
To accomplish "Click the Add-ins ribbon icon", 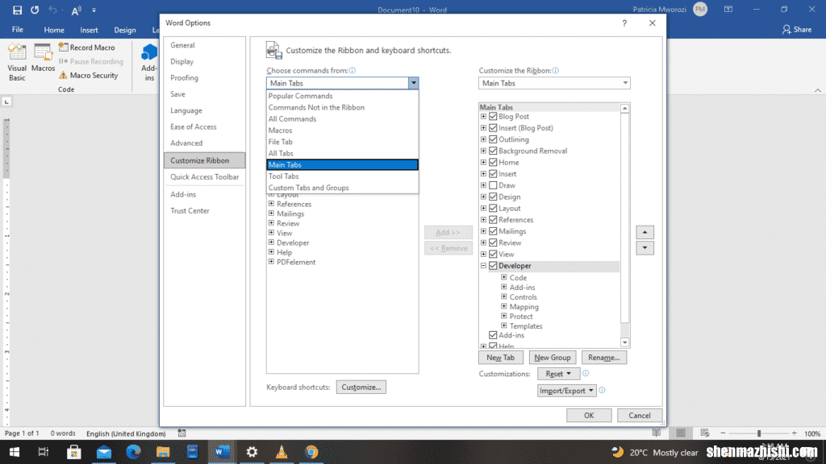I will [x=149, y=62].
